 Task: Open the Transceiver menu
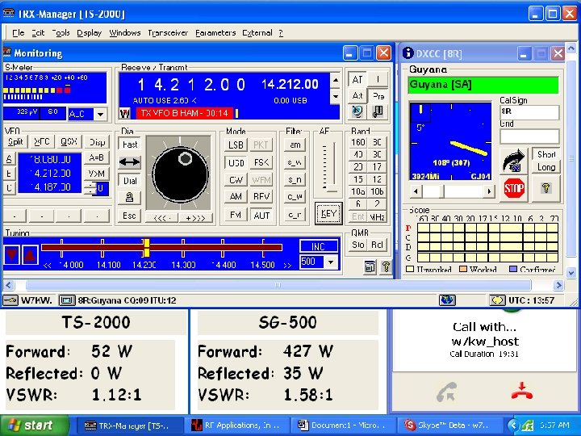168,32
